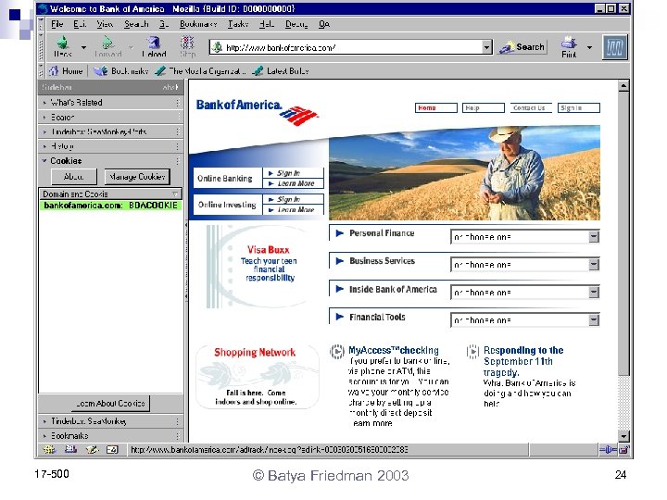Click the Reload page icon
This screenshot has height=500, width=667.
pyautogui.click(x=154, y=43)
